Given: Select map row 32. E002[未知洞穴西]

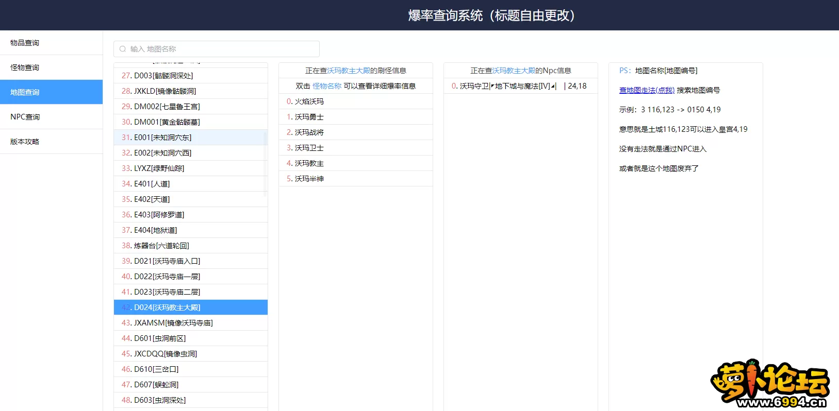Looking at the screenshot, I should (x=191, y=153).
